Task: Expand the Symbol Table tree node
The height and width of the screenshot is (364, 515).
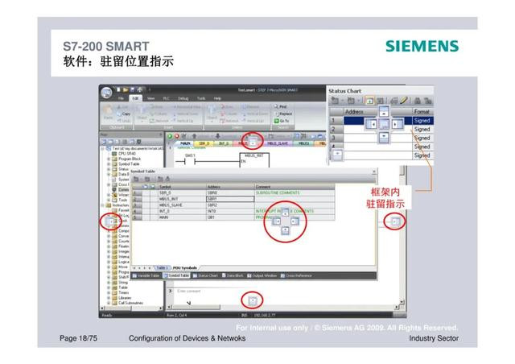Action: [x=109, y=164]
